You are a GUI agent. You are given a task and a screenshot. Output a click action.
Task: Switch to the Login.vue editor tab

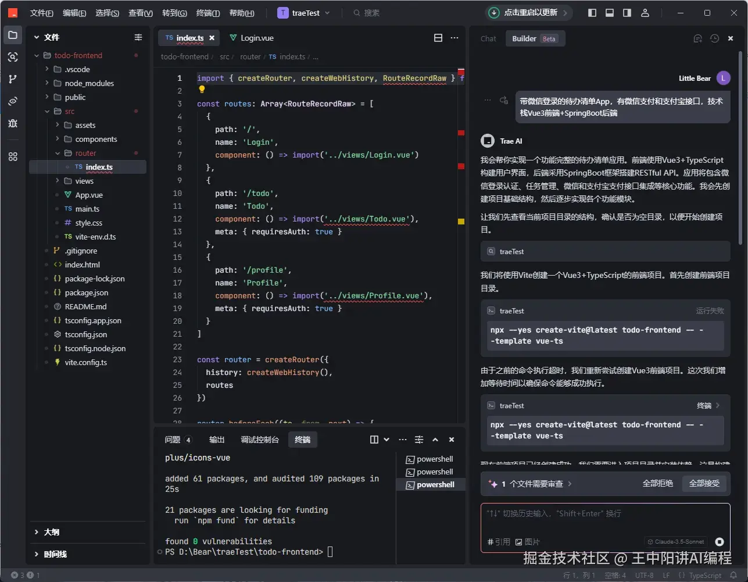(252, 38)
